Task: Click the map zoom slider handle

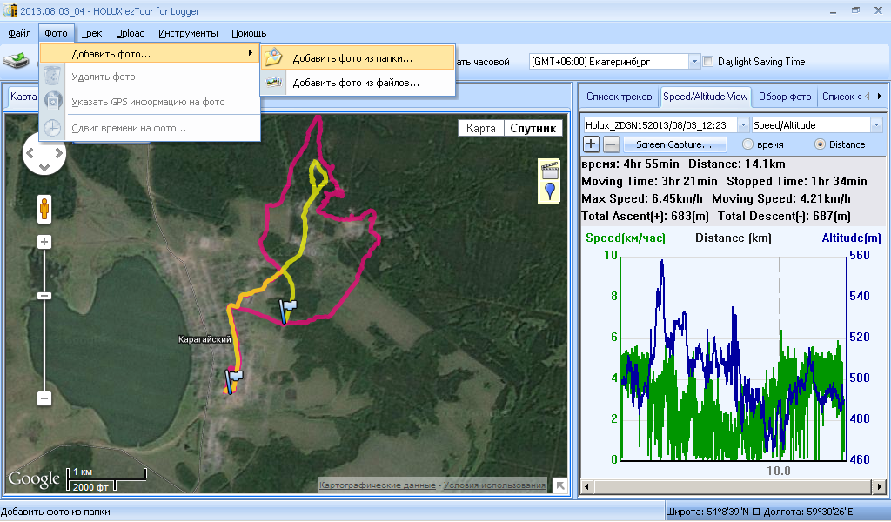Action: click(x=44, y=296)
